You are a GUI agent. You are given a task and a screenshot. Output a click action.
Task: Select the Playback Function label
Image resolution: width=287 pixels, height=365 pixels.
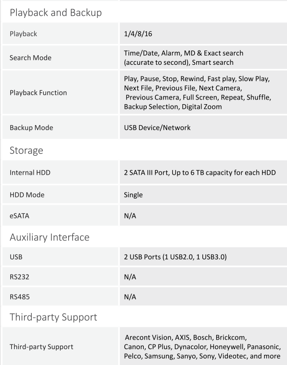pos(38,92)
